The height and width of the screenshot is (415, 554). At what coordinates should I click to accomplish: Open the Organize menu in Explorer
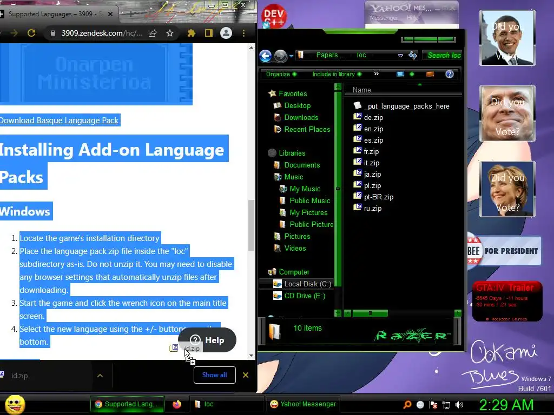point(281,74)
